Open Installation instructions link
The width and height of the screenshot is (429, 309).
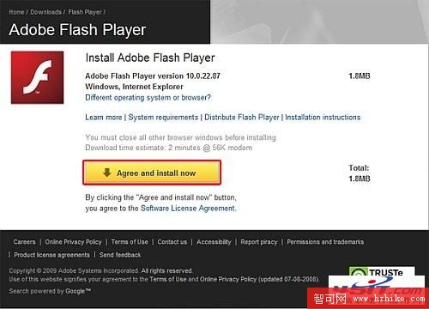point(323,118)
